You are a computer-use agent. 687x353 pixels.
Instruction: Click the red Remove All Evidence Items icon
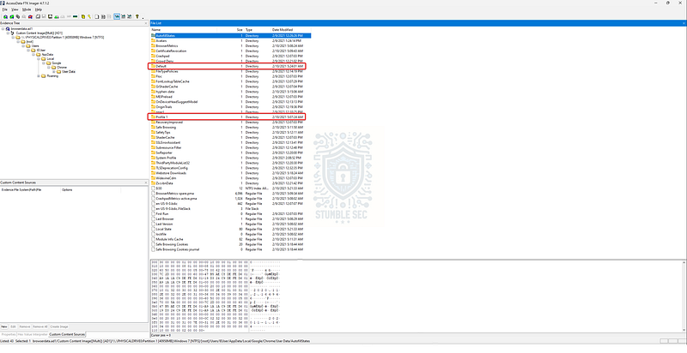pos(30,16)
